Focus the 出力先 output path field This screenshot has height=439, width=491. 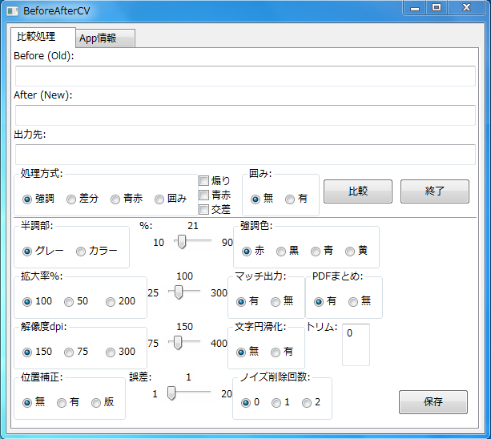pyautogui.click(x=245, y=155)
